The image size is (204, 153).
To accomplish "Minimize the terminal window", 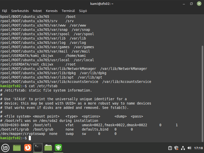I will coord(184,4).
